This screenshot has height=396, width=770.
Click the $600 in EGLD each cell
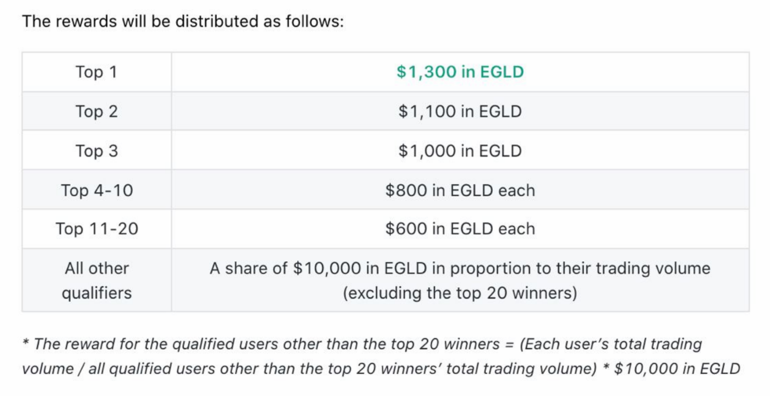(460, 229)
